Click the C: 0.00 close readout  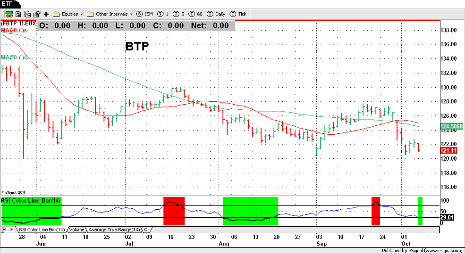tap(169, 26)
